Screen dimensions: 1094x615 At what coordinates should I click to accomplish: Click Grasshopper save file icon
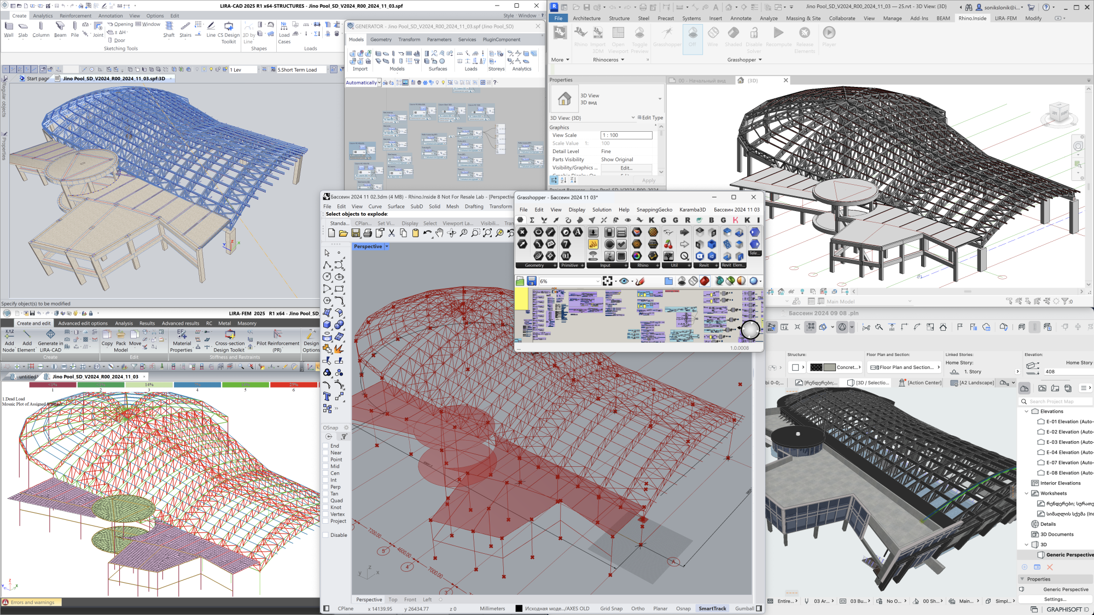tap(531, 281)
